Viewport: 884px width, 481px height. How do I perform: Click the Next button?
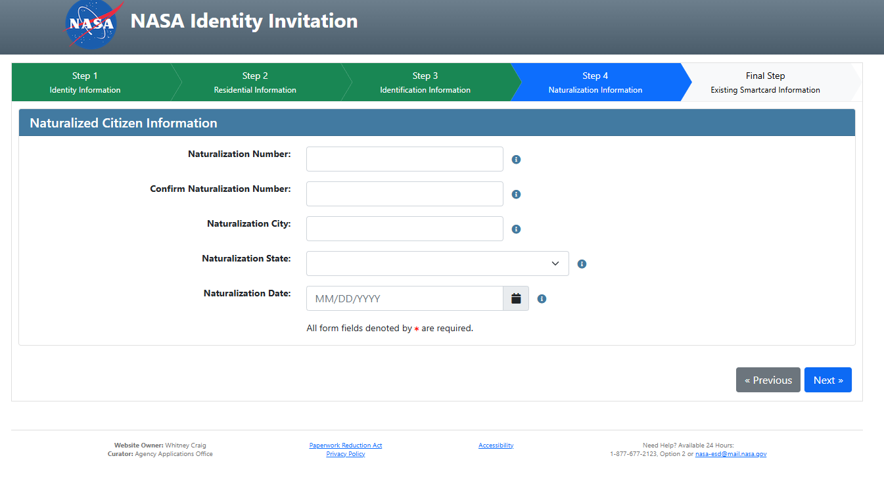point(828,380)
